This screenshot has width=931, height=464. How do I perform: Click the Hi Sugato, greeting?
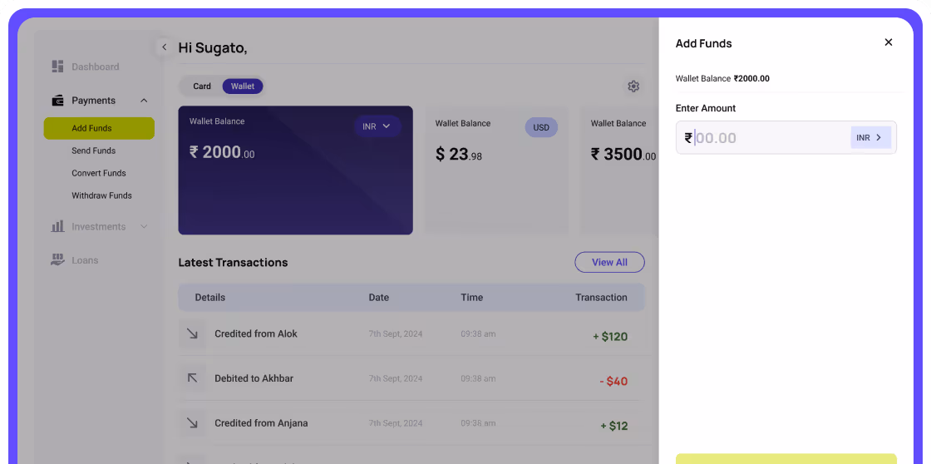pos(213,48)
